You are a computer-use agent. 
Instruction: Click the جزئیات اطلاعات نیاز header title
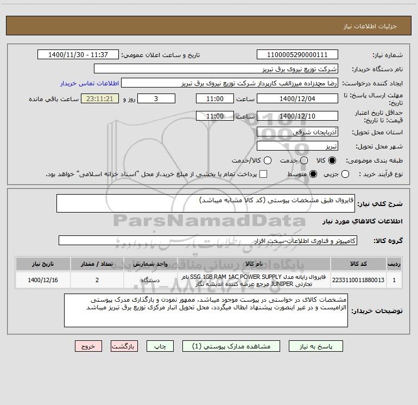tap(370, 26)
